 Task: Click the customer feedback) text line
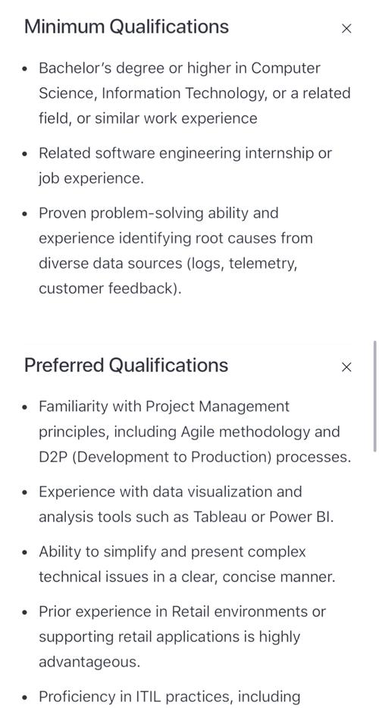(x=110, y=288)
